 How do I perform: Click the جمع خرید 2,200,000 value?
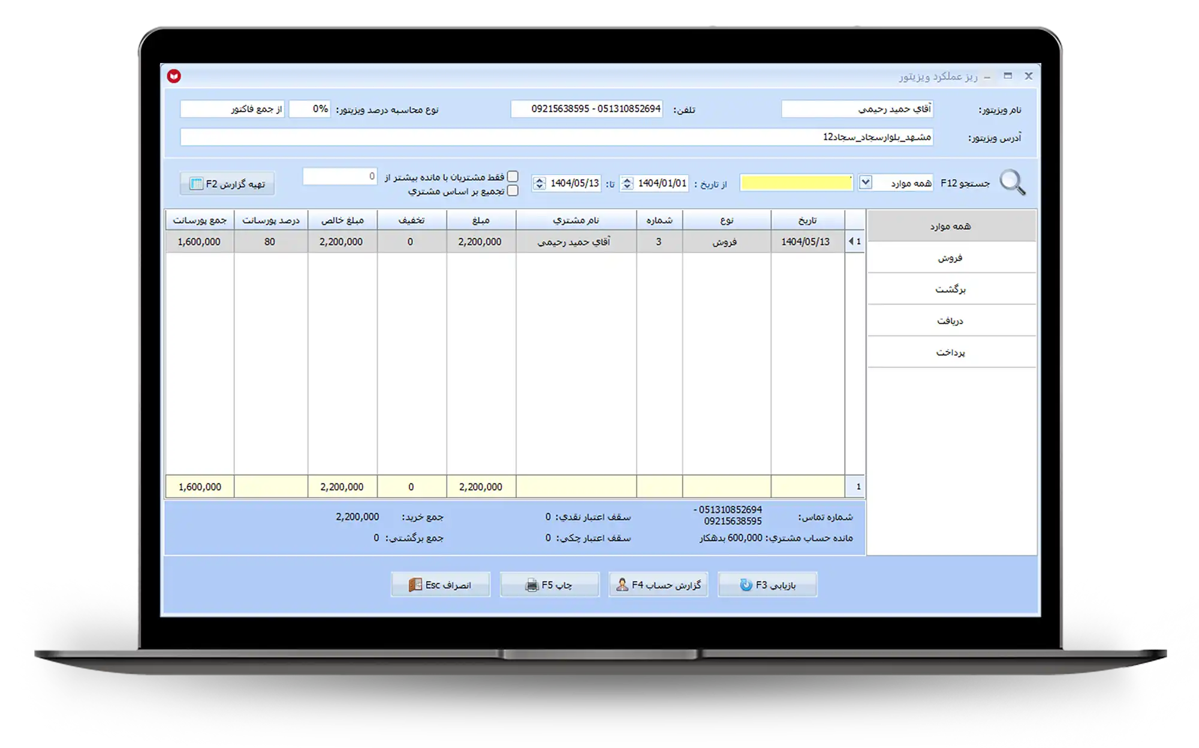(x=357, y=516)
